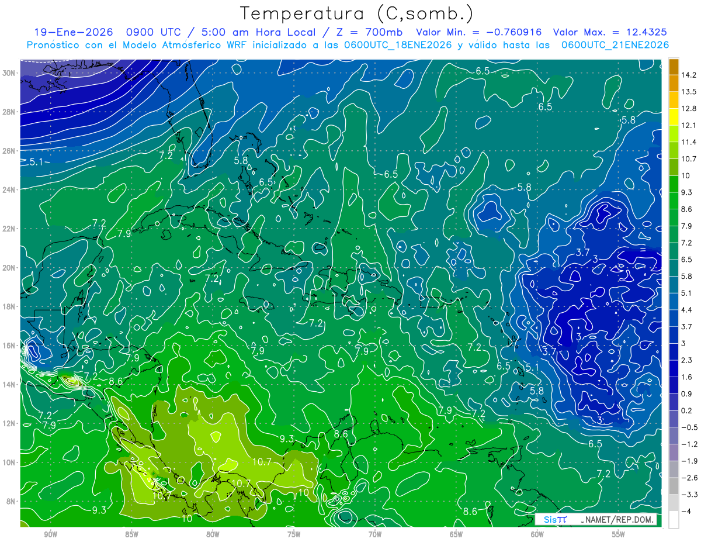Click the '0.9' value on the color scale
The image size is (701, 542).
(x=686, y=394)
